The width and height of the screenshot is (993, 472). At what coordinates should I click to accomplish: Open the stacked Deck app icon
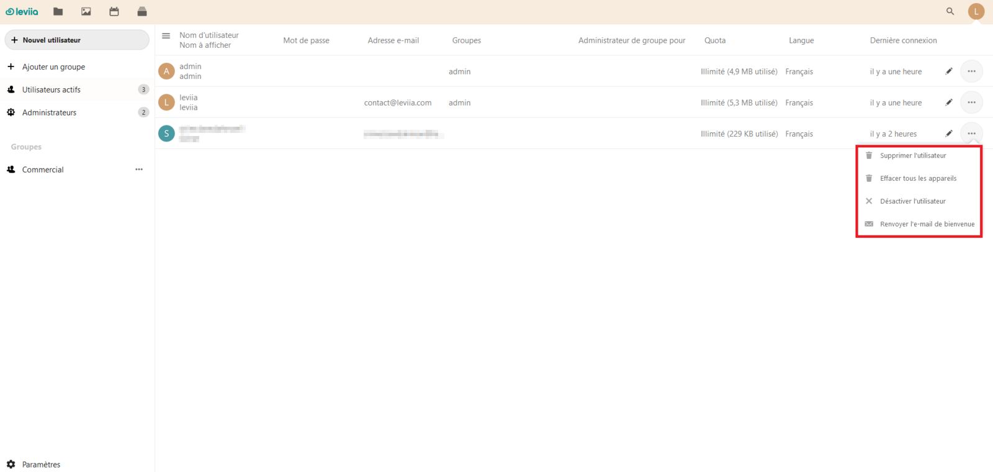point(142,12)
